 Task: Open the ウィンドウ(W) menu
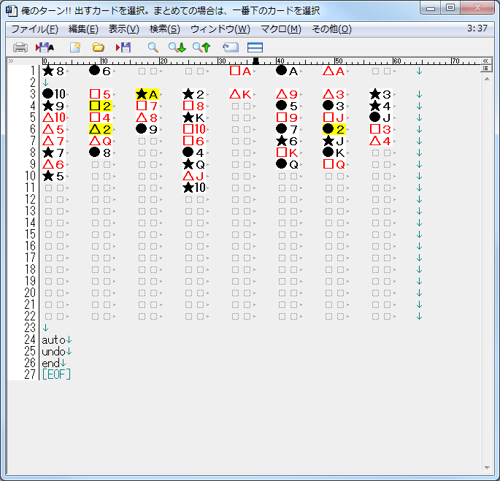click(220, 29)
